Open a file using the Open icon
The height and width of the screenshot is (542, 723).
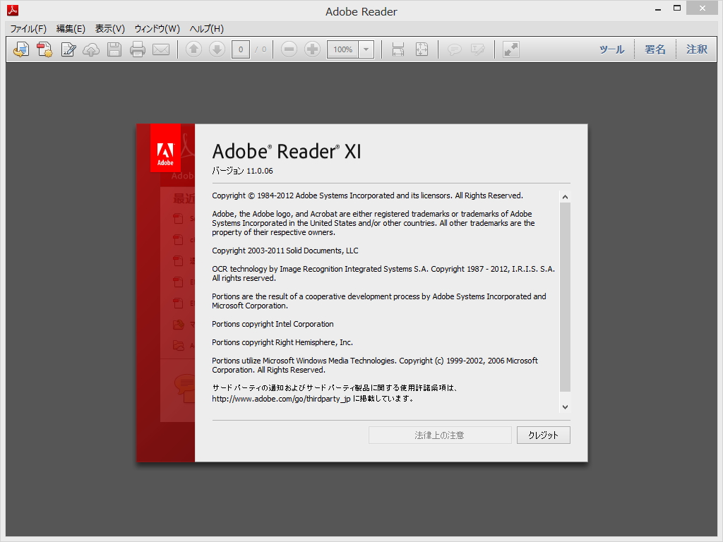click(x=20, y=49)
